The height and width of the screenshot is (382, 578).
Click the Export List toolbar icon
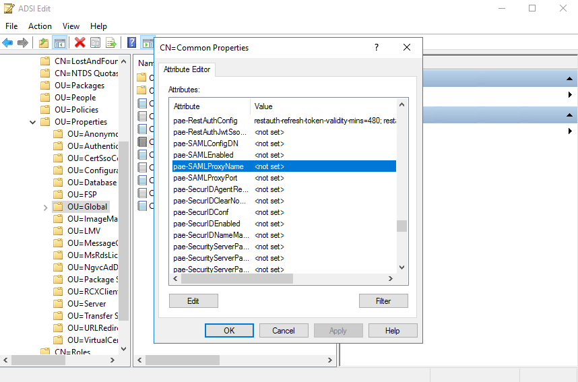pyautogui.click(x=111, y=42)
